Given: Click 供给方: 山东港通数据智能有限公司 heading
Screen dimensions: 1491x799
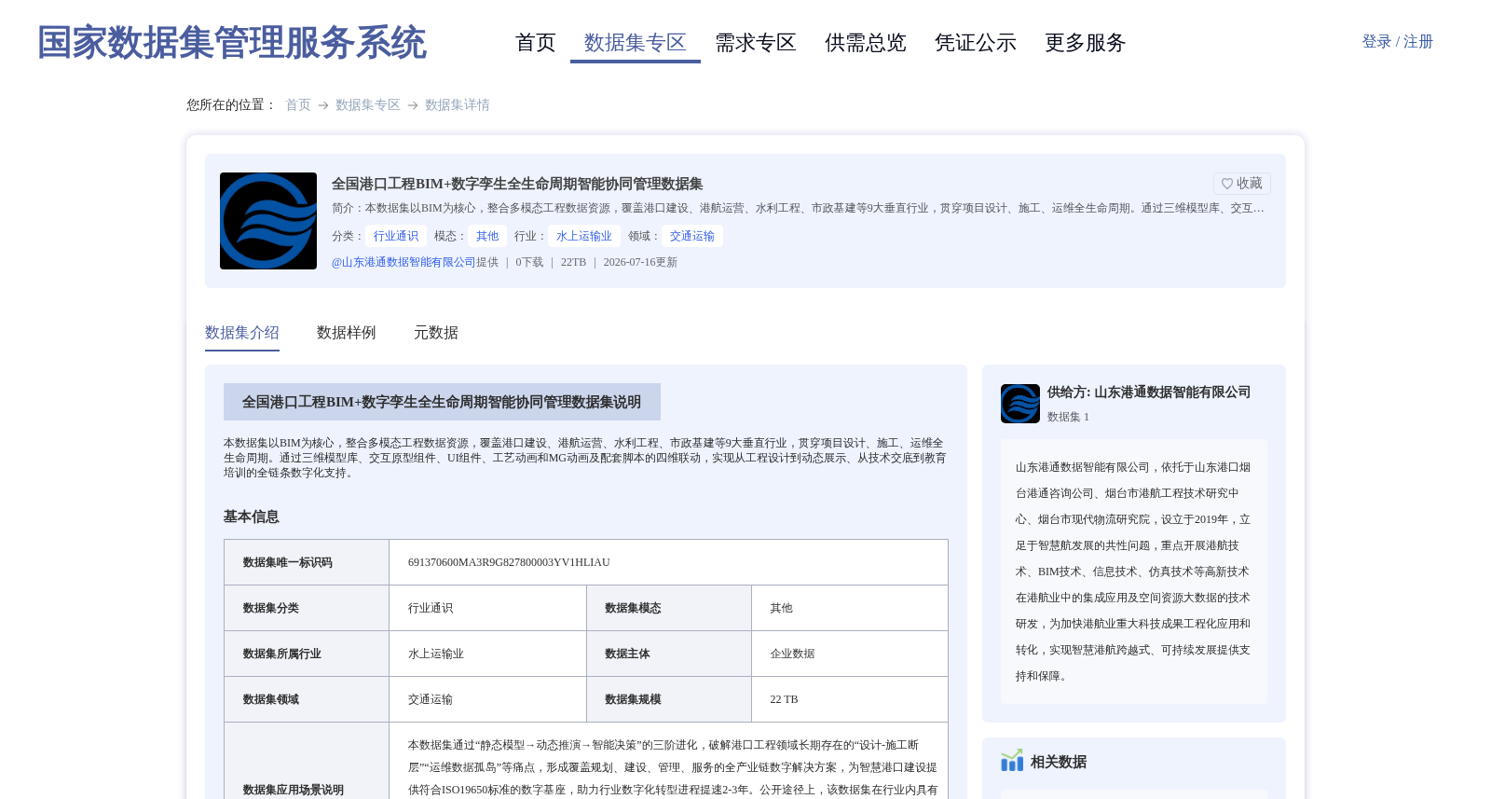Looking at the screenshot, I should (x=1149, y=393).
